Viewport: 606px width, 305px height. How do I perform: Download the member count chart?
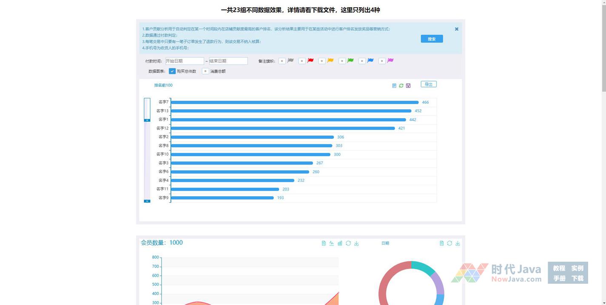tap(356, 243)
